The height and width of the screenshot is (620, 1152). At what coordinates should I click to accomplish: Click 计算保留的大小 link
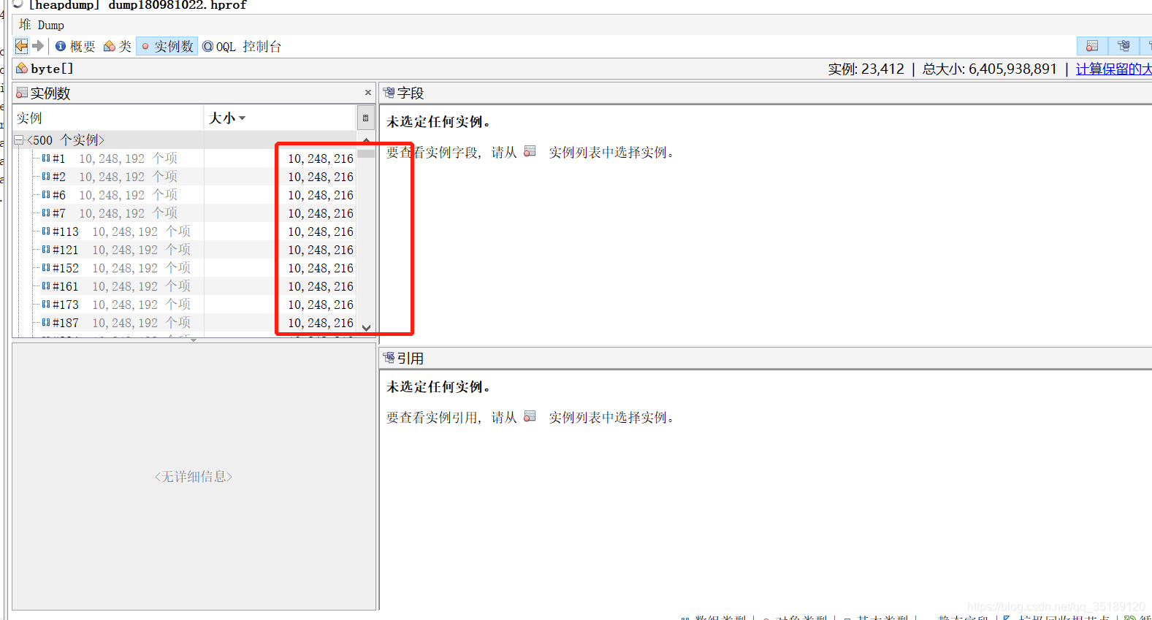(1113, 69)
